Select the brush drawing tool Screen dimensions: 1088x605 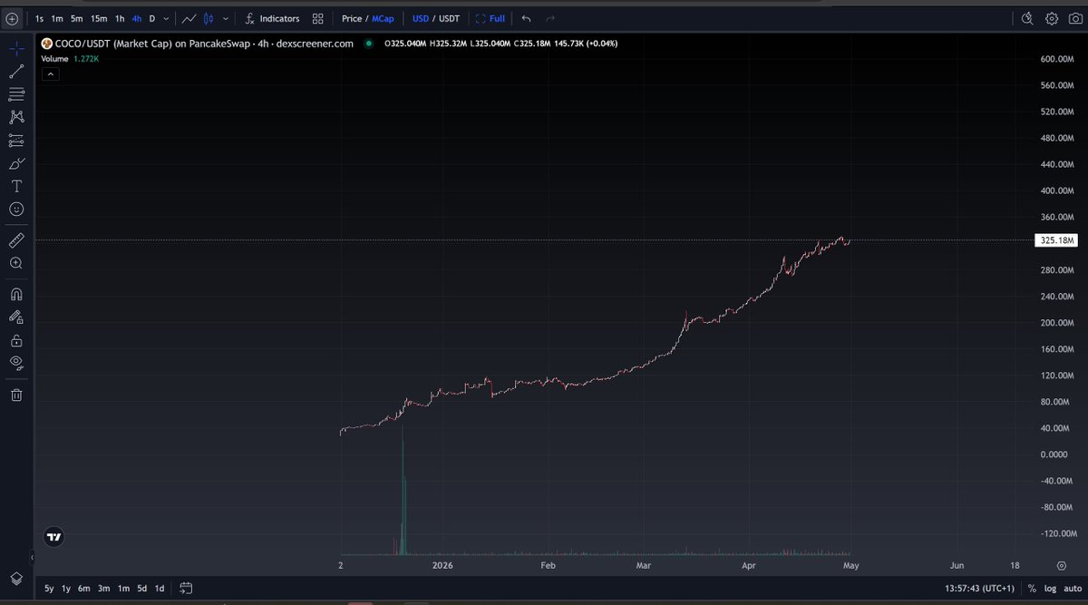16,163
